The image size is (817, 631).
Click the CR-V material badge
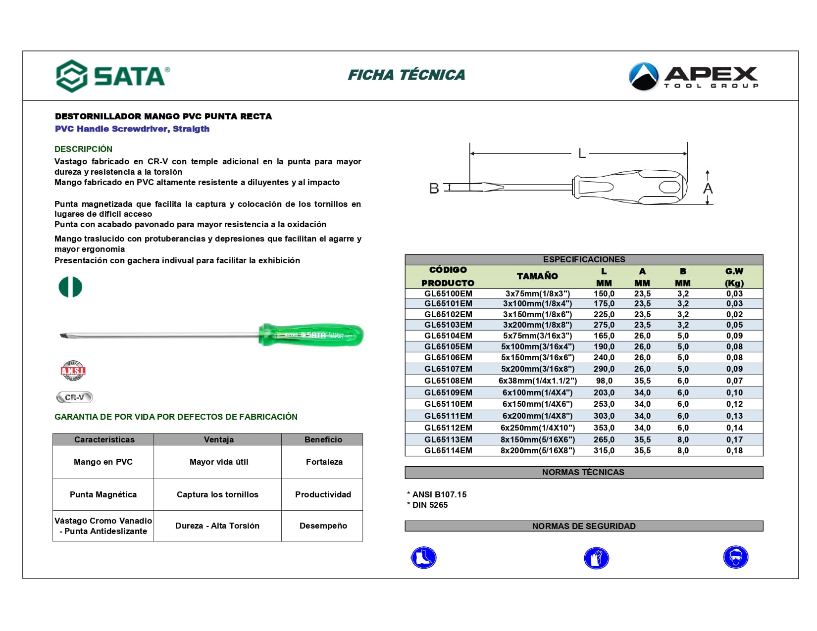click(74, 397)
